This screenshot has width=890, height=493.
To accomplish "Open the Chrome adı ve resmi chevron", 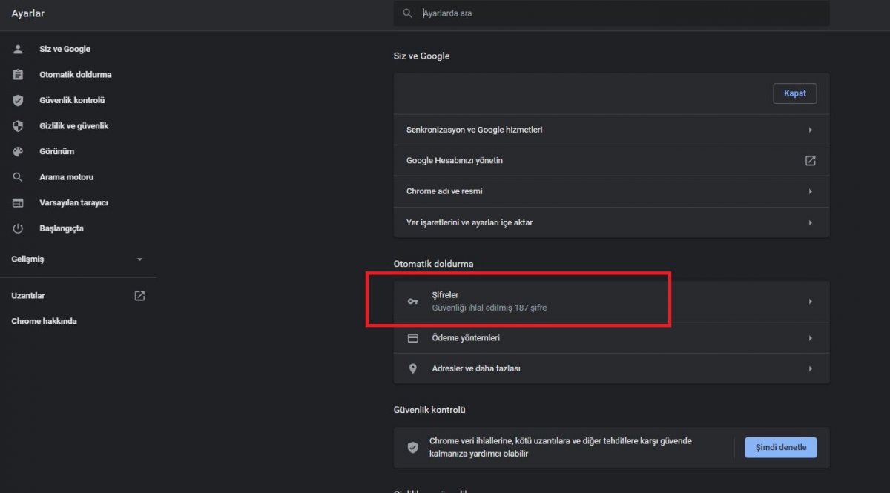I will tap(810, 191).
